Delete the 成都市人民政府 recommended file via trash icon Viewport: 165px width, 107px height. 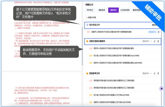coord(158,32)
